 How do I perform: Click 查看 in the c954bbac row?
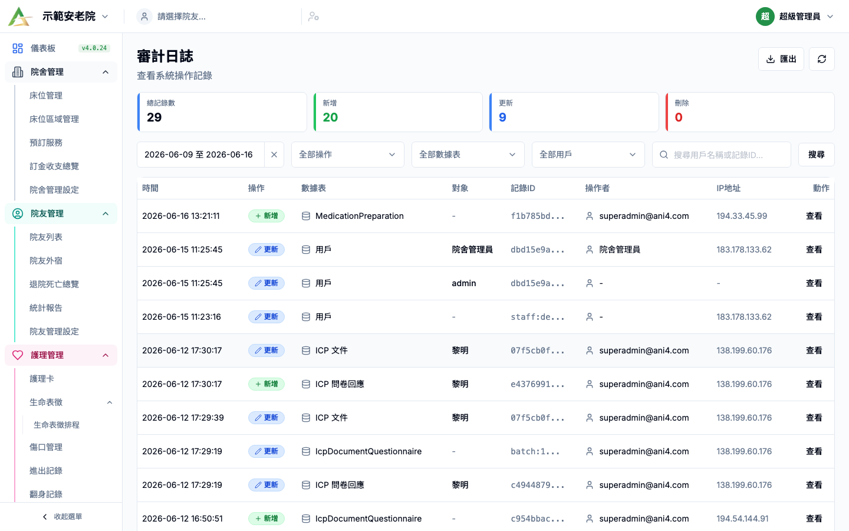coord(814,519)
